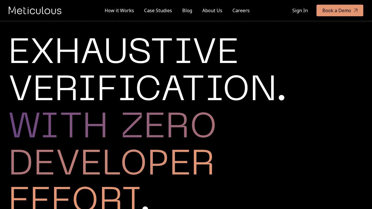Viewport: 372px width, 209px height.
Task: Click the VERIFICATION. headline text
Action: click(147, 88)
